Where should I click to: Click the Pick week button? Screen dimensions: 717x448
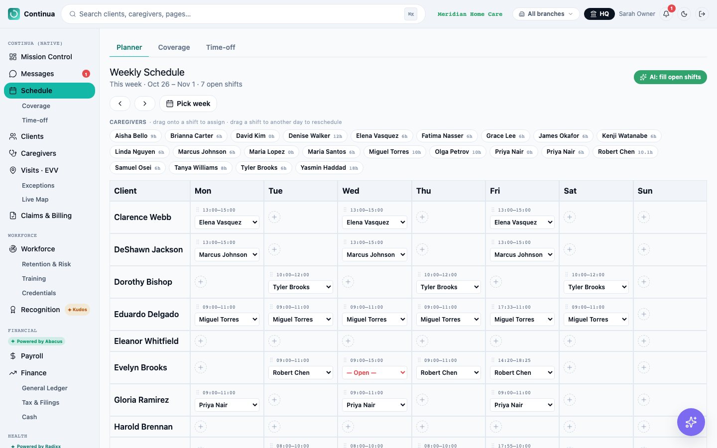coord(188,104)
